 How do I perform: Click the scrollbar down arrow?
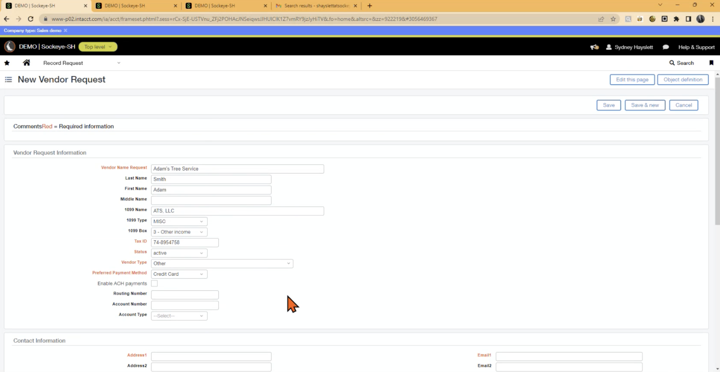pos(717,369)
